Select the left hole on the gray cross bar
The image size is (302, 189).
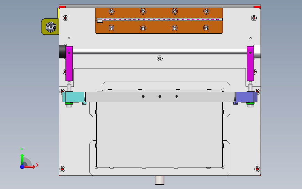pyautogui.click(x=143, y=97)
